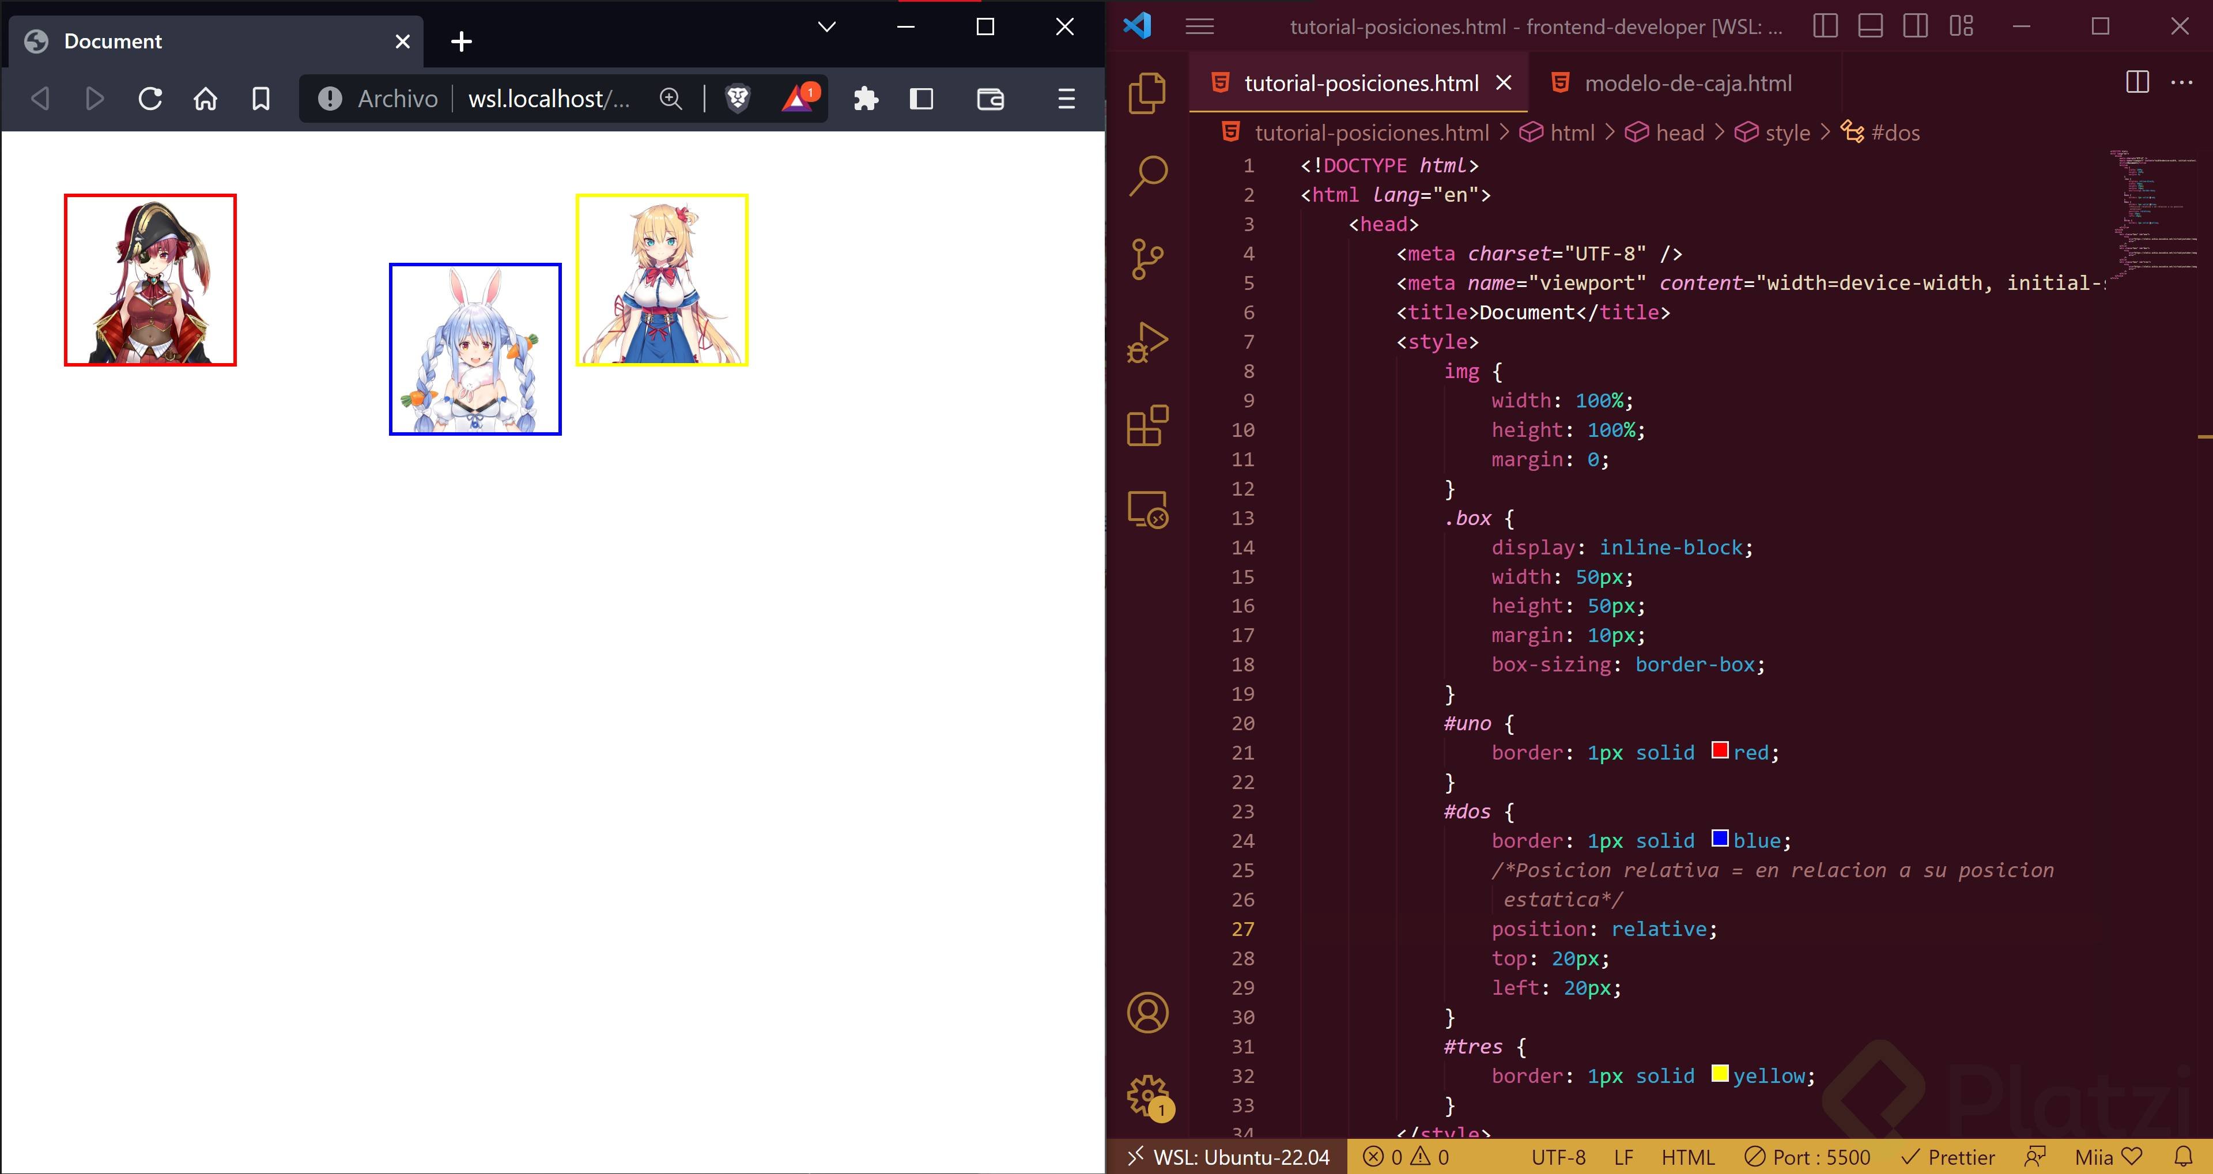The image size is (2213, 1174).
Task: Open the browser tab search dropdown
Action: tap(826, 26)
